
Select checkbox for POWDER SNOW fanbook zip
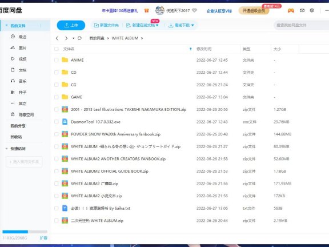click(x=56, y=134)
